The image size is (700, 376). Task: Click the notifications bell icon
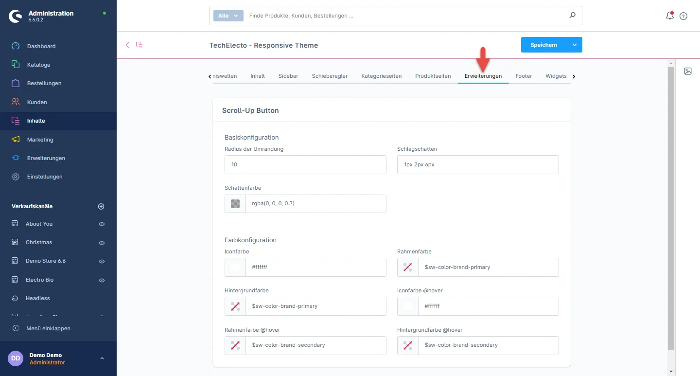669,16
